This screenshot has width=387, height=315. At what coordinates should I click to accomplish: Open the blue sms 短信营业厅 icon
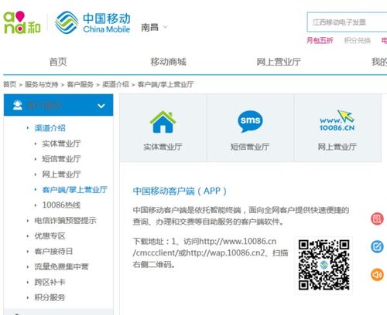click(x=250, y=121)
